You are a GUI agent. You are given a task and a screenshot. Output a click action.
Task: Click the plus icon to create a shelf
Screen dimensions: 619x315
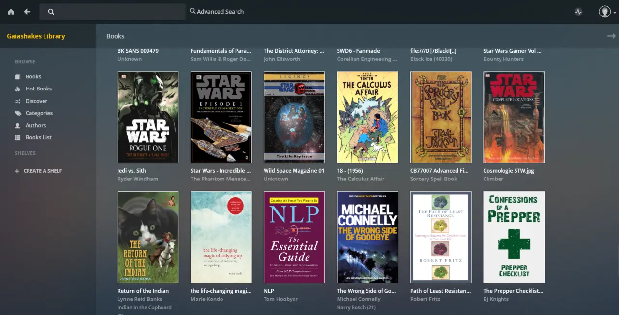[x=17, y=171]
